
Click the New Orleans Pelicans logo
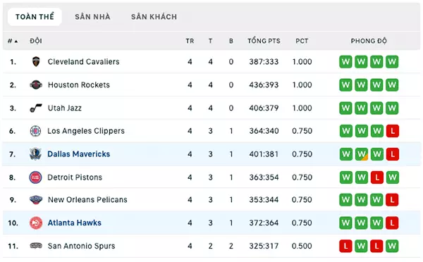click(36, 200)
